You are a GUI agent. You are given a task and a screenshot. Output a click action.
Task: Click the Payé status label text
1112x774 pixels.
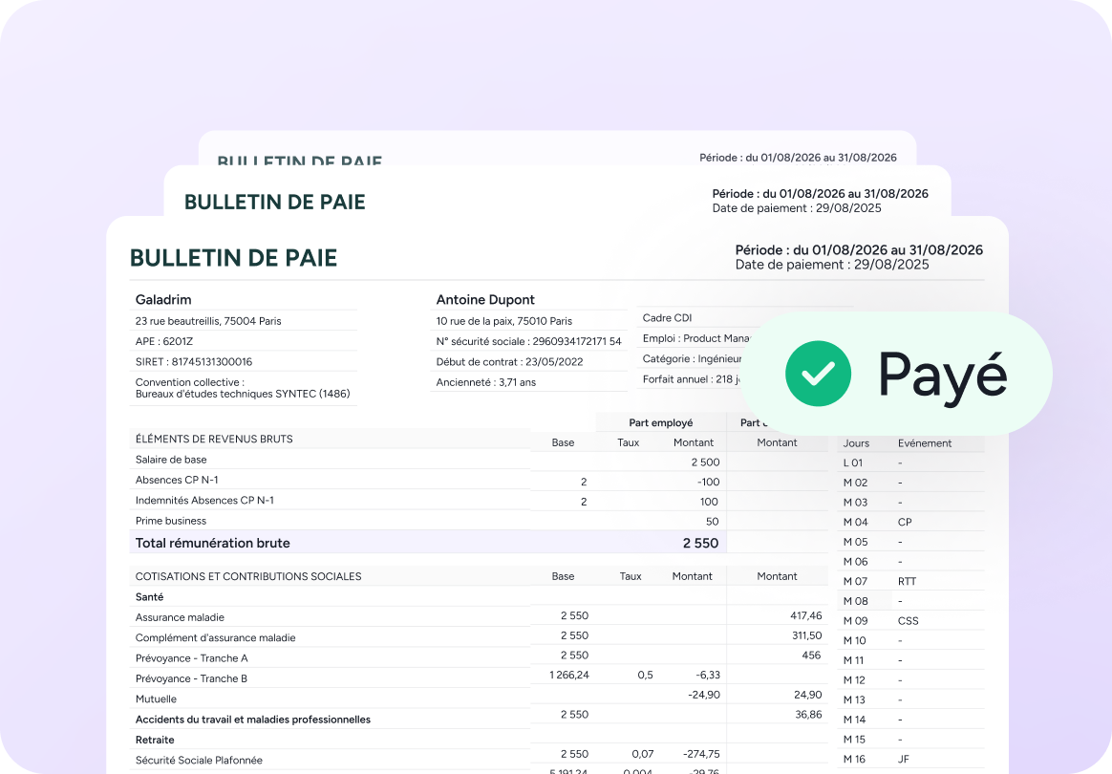click(942, 375)
